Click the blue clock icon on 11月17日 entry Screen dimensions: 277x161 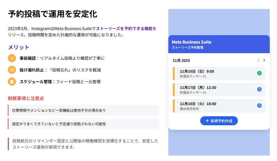[259, 90]
